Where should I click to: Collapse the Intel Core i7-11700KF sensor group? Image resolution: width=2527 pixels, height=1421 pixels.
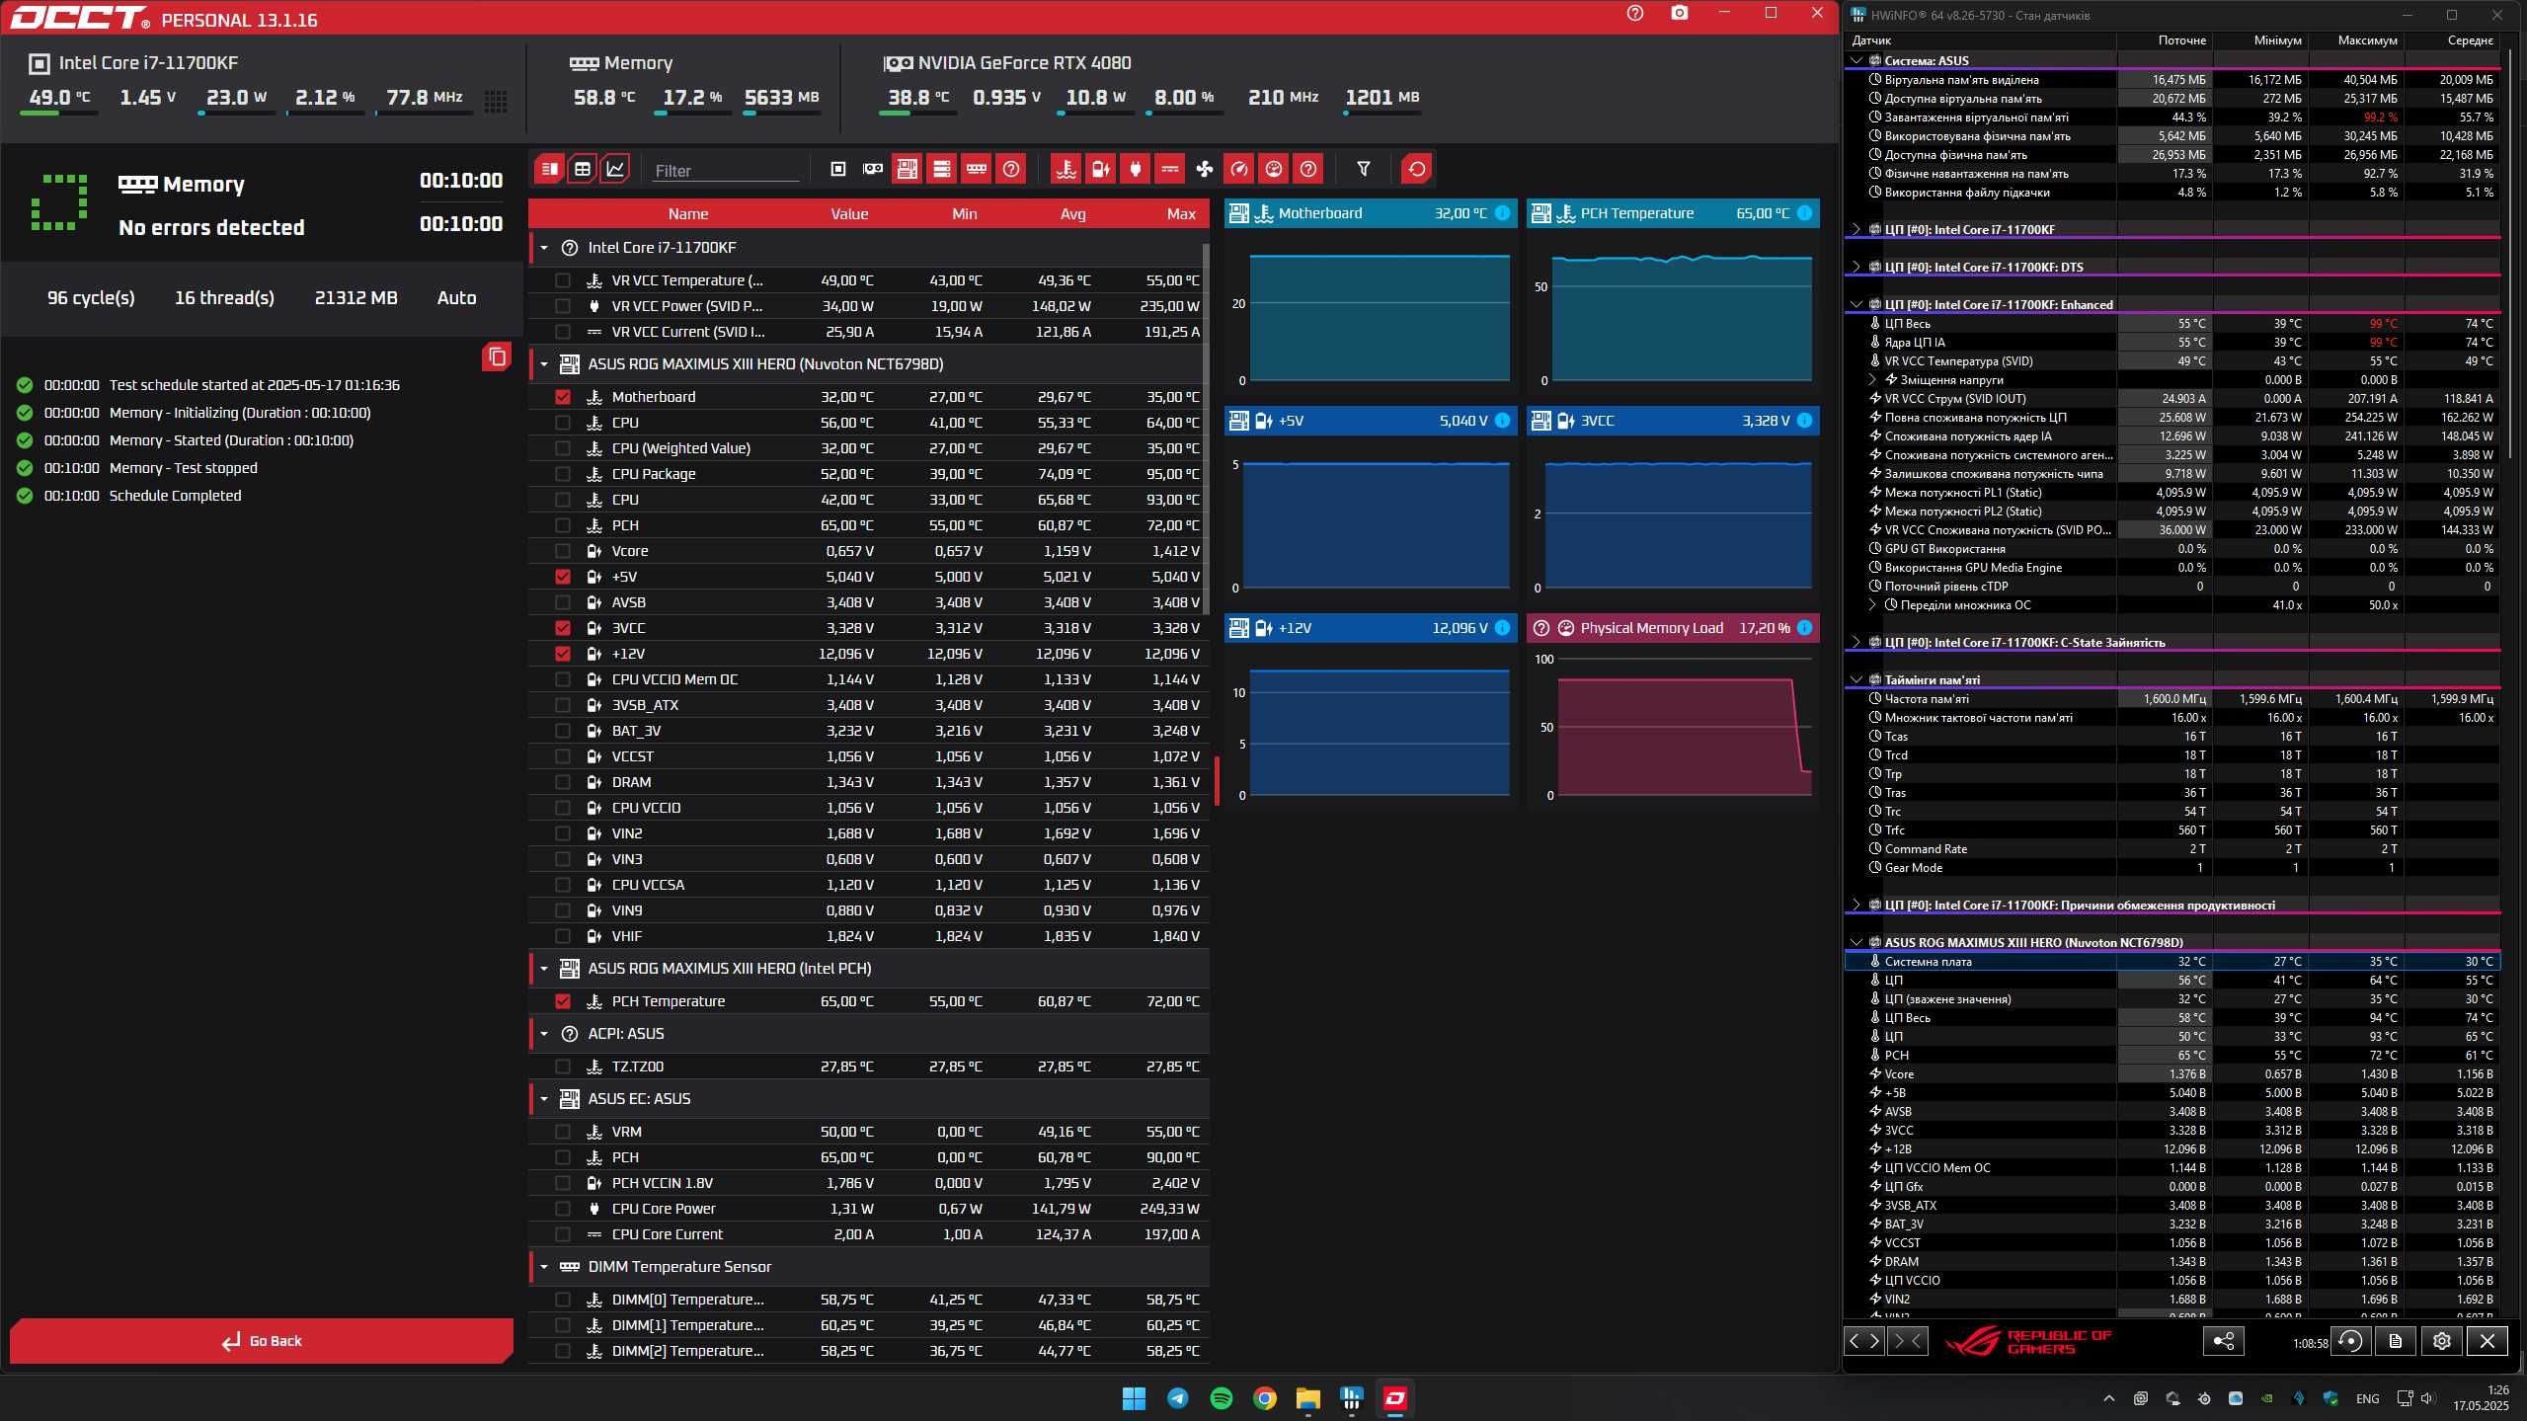[543, 248]
